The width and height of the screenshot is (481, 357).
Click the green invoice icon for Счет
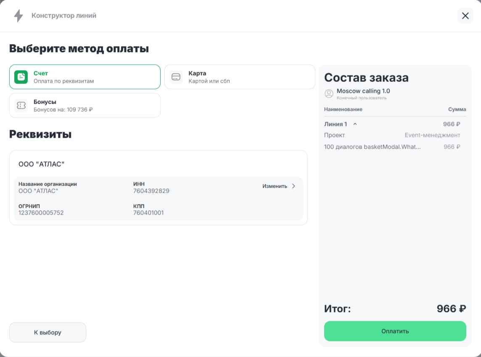tap(21, 77)
